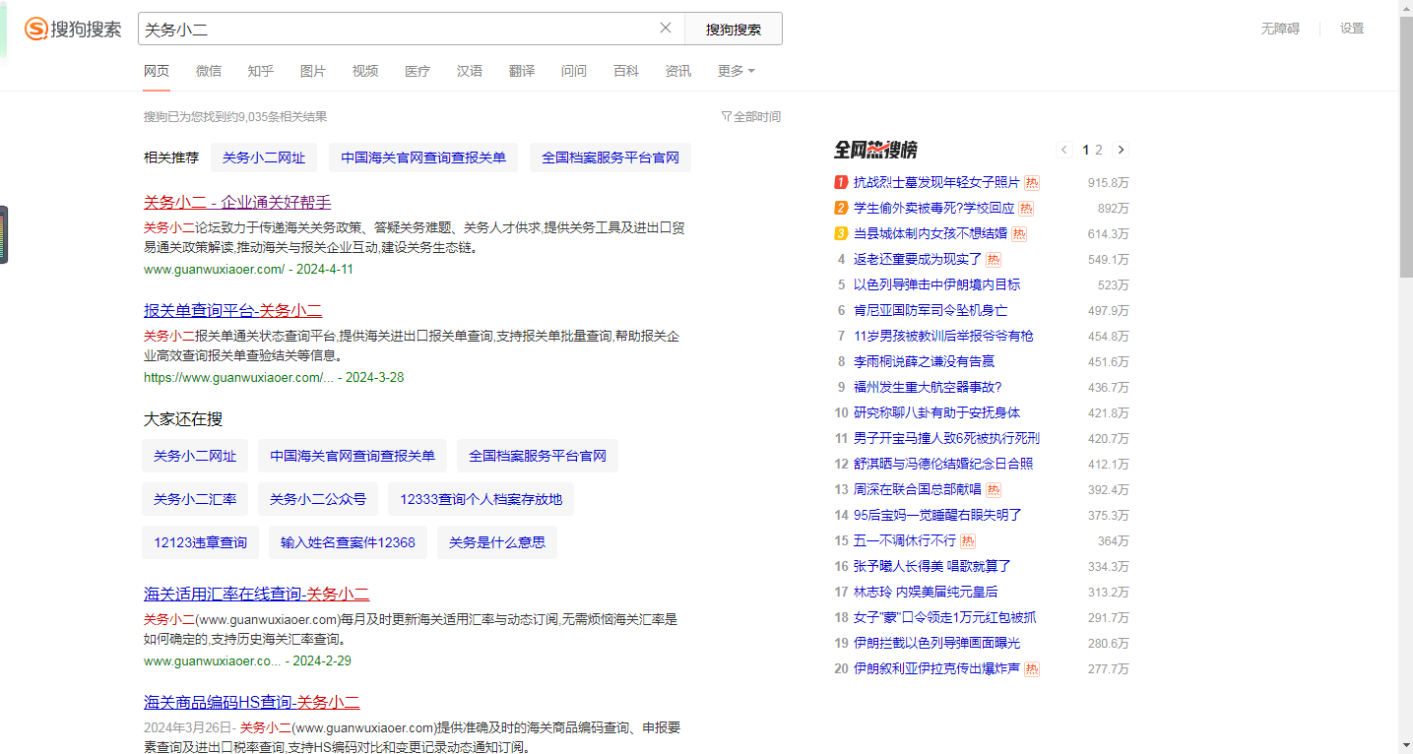Click the rank 3 badge in hot list
This screenshot has height=754, width=1413.
tap(841, 233)
